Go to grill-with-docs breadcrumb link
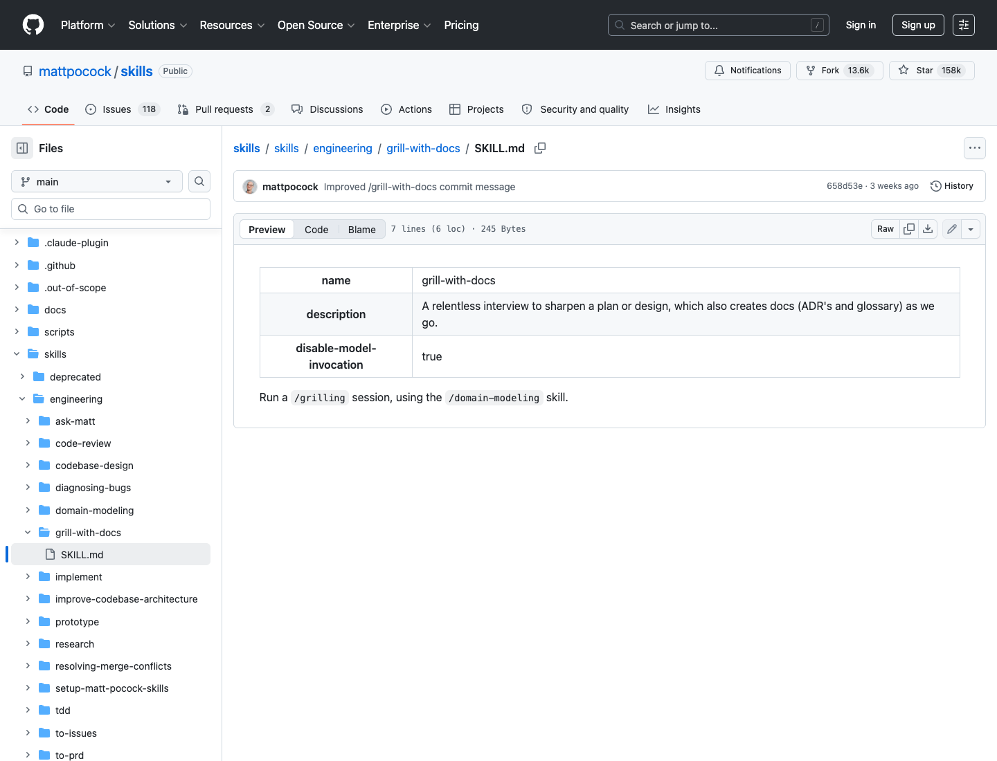Viewport: 997px width, 761px height. [x=423, y=148]
